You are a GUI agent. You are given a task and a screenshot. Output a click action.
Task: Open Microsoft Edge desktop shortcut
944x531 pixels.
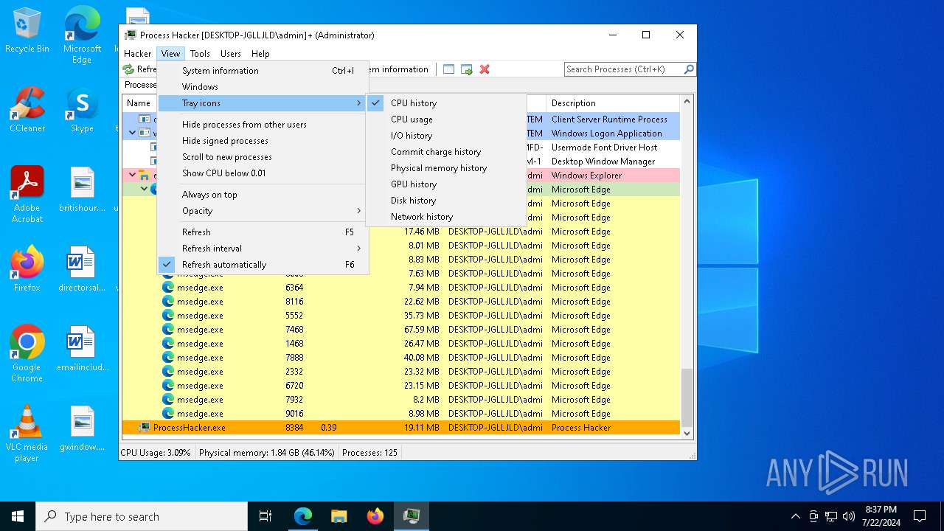pyautogui.click(x=82, y=35)
